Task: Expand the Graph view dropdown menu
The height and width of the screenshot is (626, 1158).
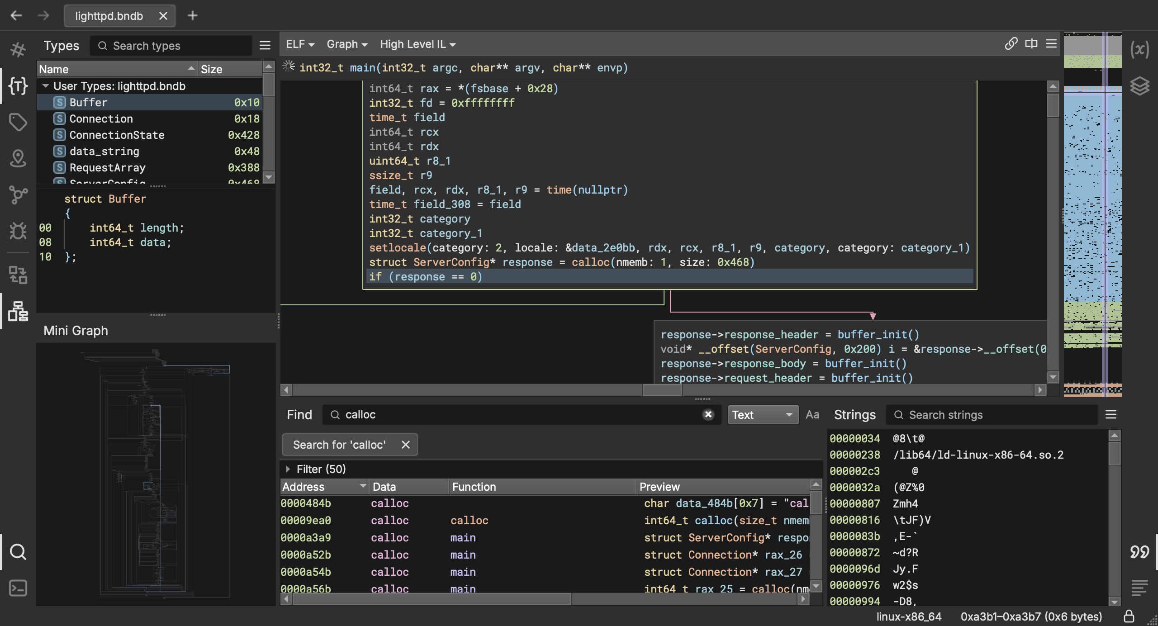Action: [346, 43]
